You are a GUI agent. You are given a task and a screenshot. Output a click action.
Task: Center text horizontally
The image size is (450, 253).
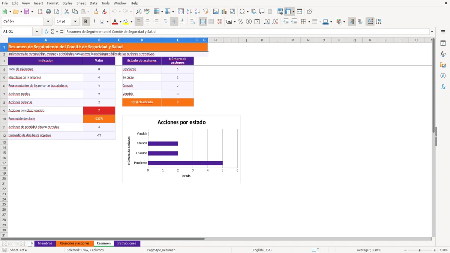pyautogui.click(x=148, y=22)
